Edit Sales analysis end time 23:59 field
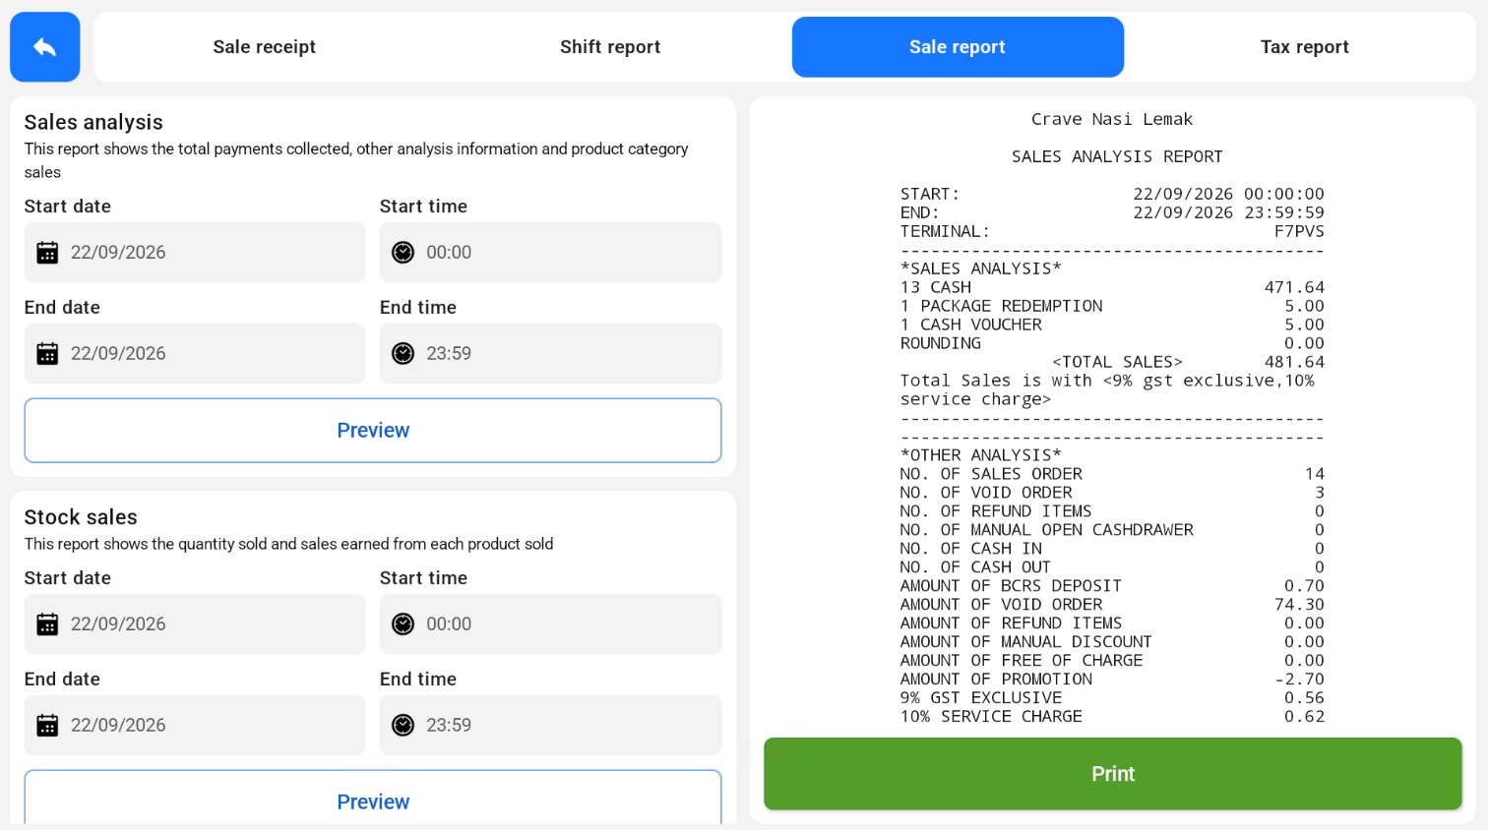This screenshot has height=830, width=1488. click(x=551, y=354)
